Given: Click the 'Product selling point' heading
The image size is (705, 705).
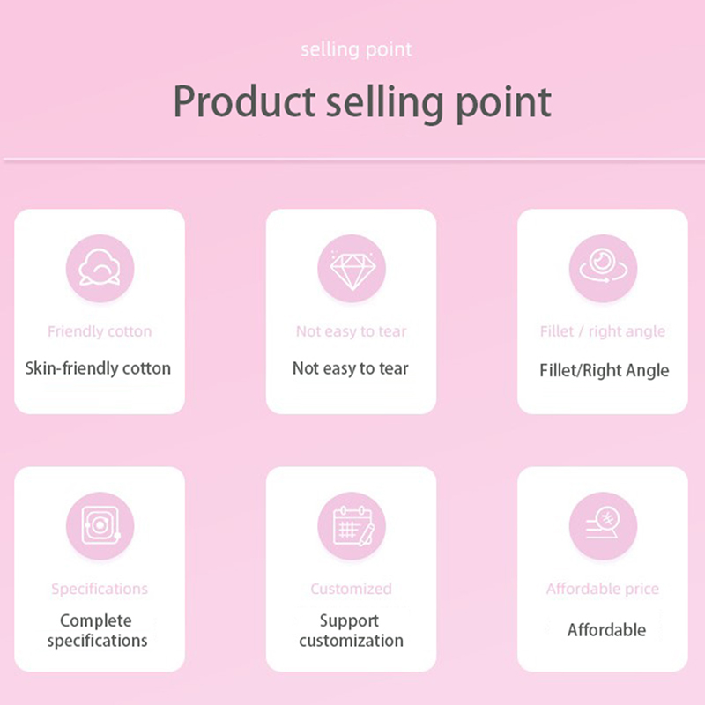Looking at the screenshot, I should point(361,102).
